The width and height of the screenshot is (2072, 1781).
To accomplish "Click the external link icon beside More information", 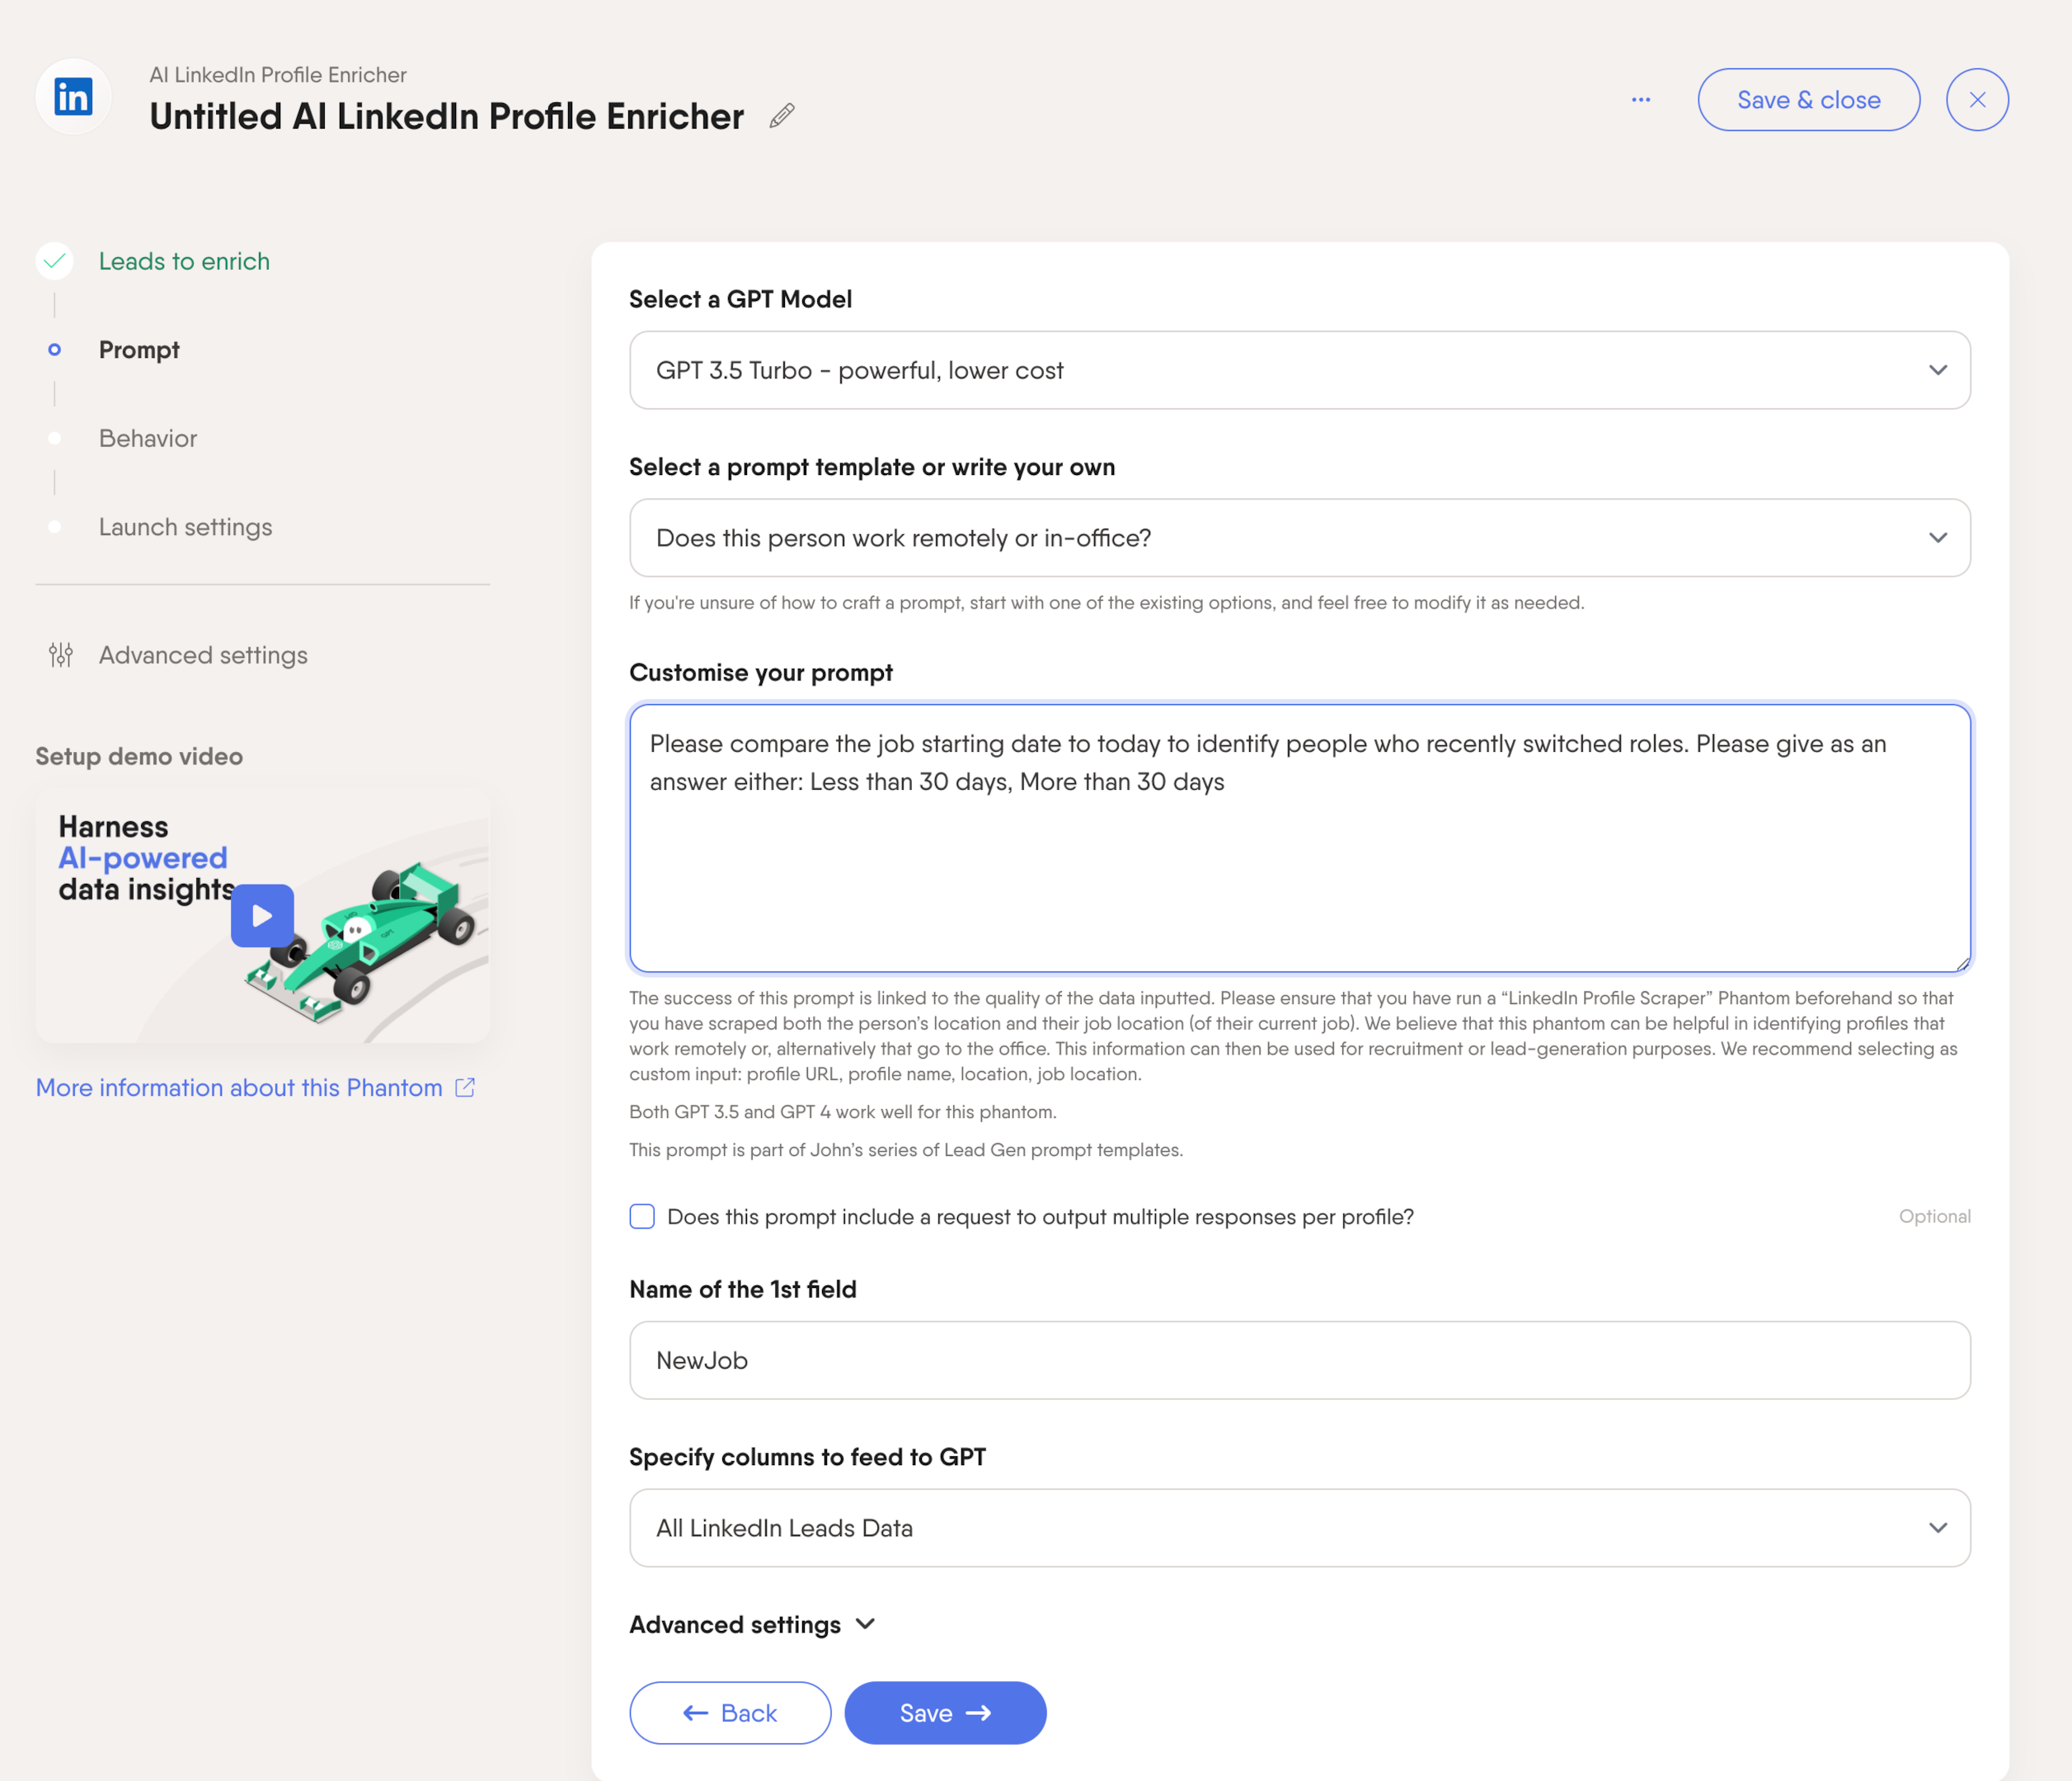I will [x=465, y=1087].
